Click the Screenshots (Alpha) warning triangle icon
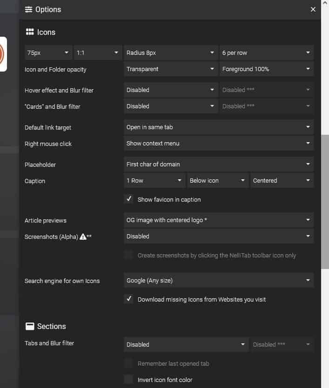The image size is (329, 388). pyautogui.click(x=83, y=237)
